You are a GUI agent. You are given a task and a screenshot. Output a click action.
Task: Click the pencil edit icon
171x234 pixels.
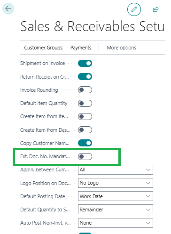click(134, 9)
